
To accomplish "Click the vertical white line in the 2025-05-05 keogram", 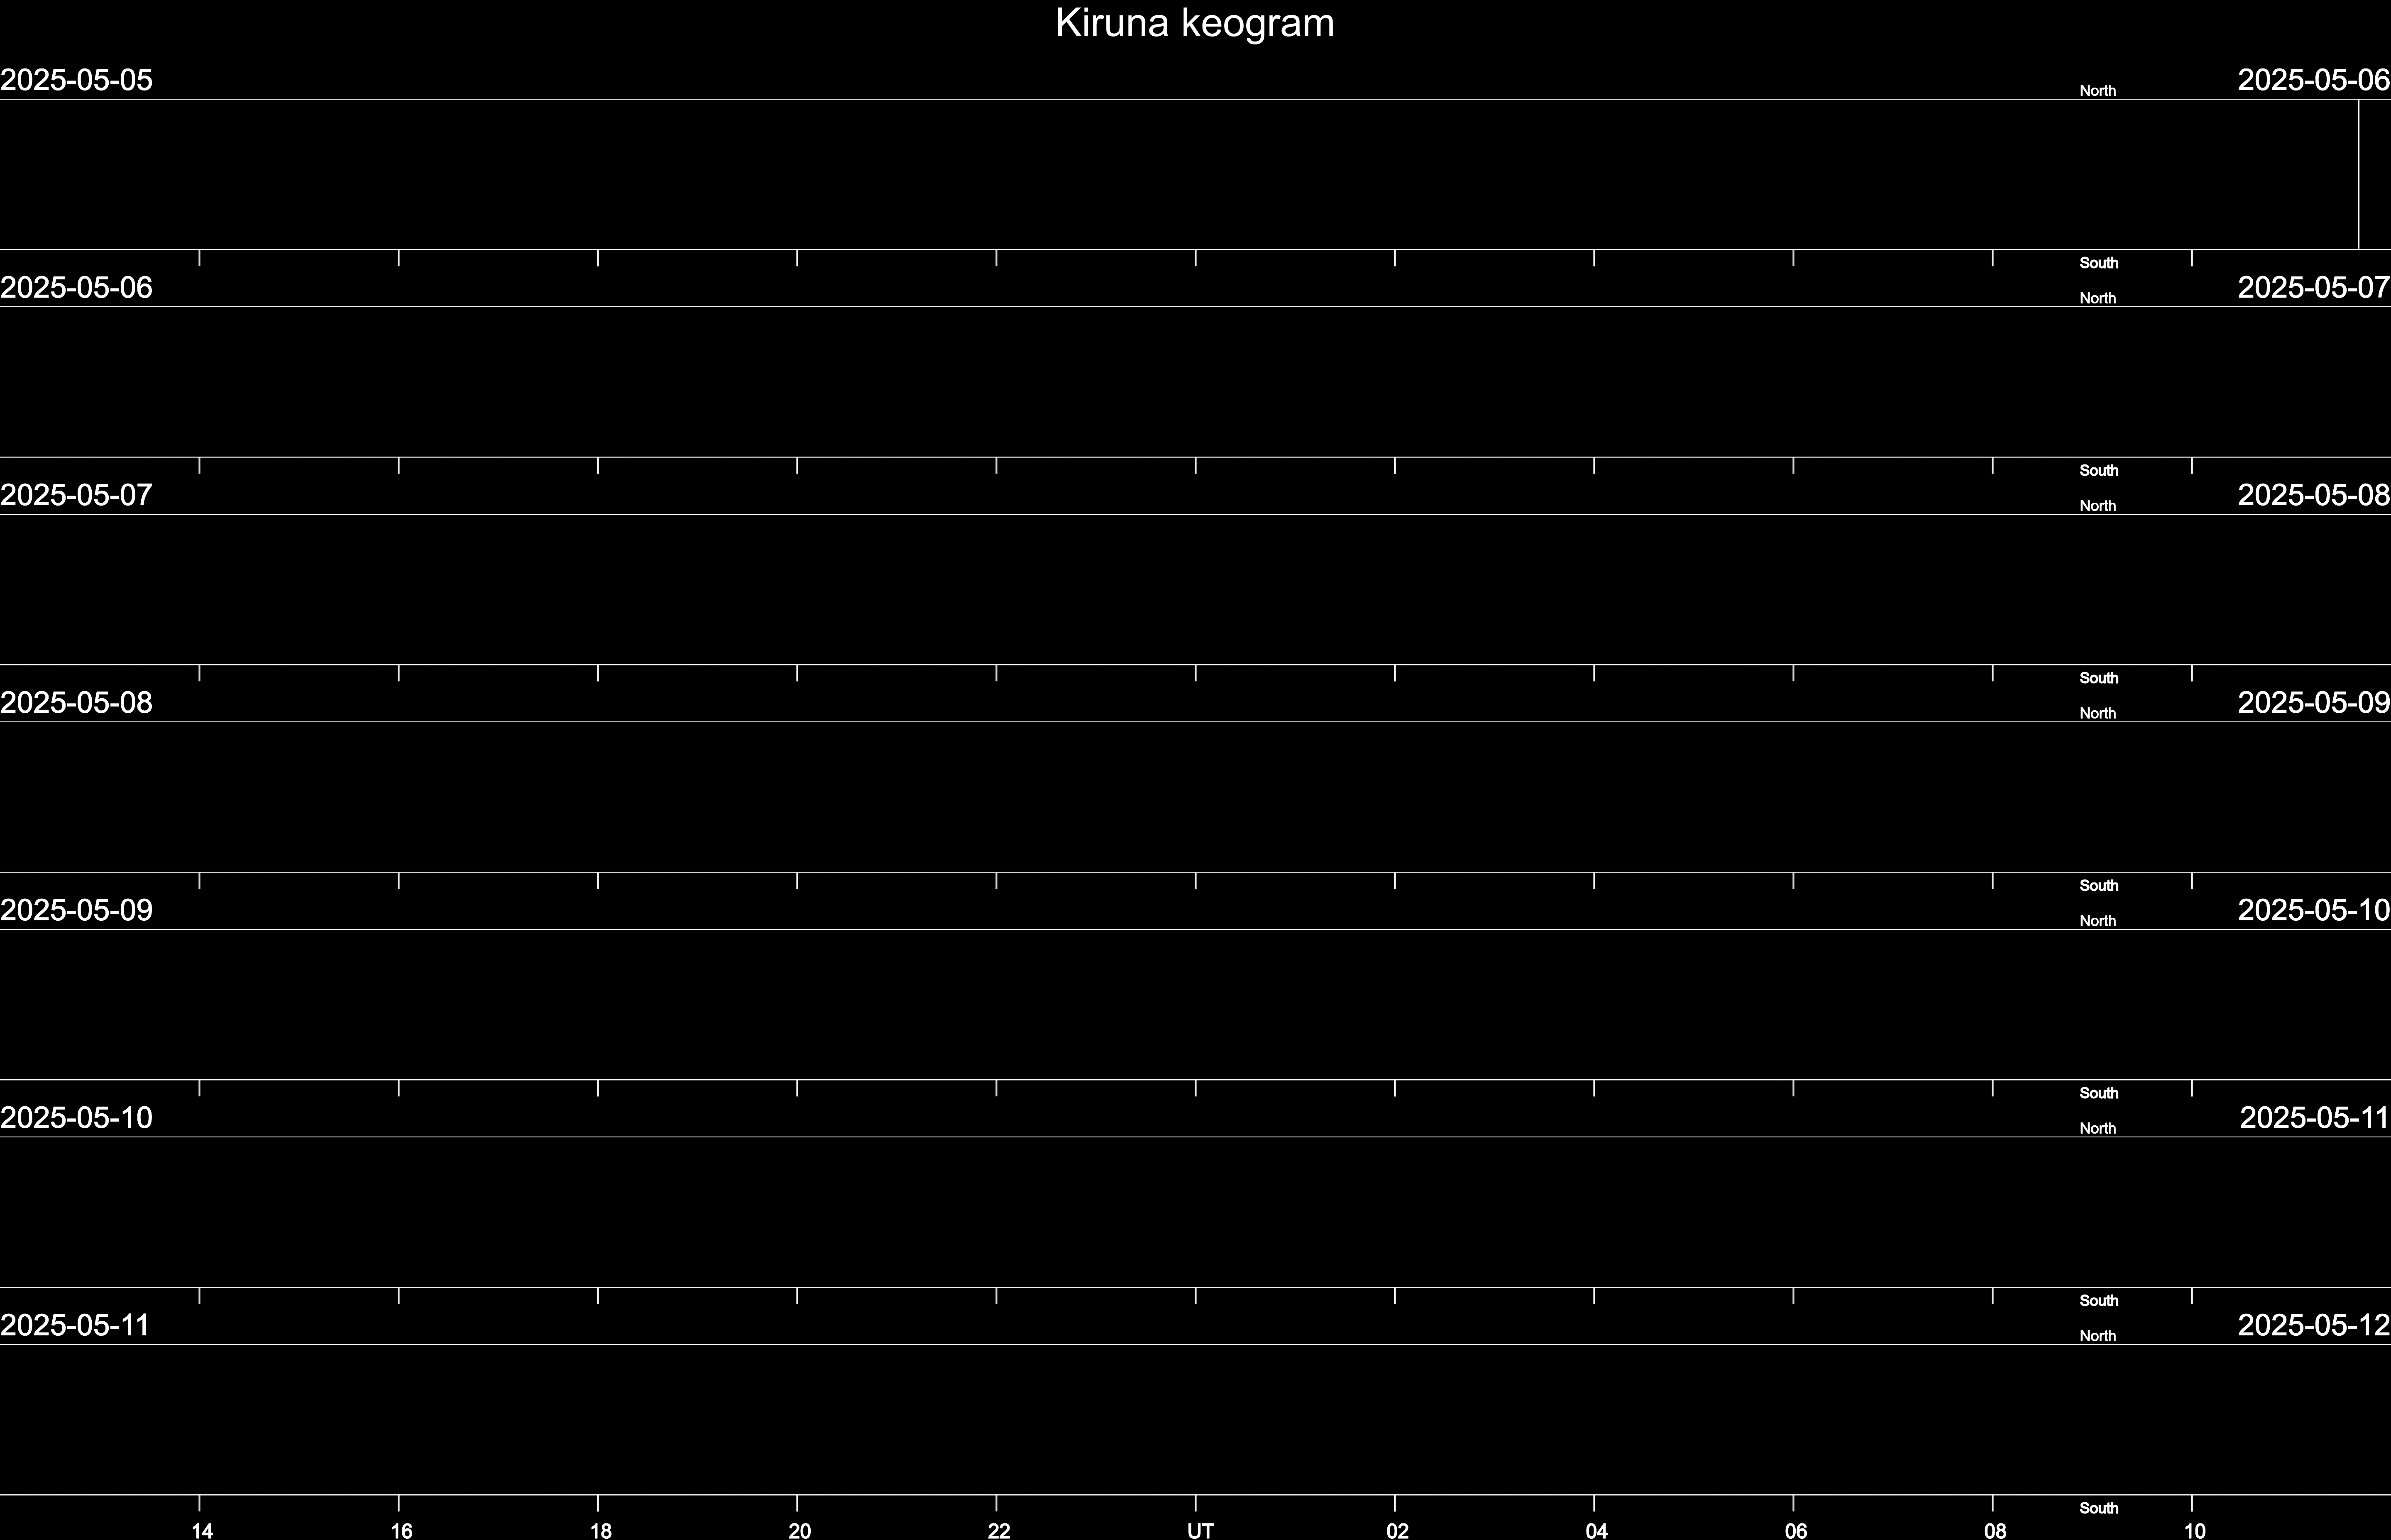I will [2358, 174].
